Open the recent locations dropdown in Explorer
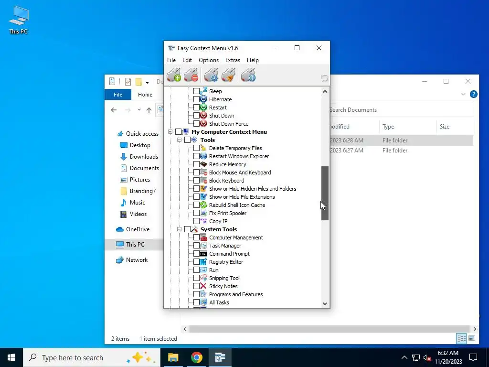489x367 pixels. [x=139, y=110]
